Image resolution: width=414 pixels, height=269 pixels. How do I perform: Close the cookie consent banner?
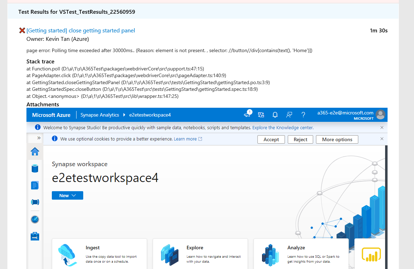[x=382, y=139]
